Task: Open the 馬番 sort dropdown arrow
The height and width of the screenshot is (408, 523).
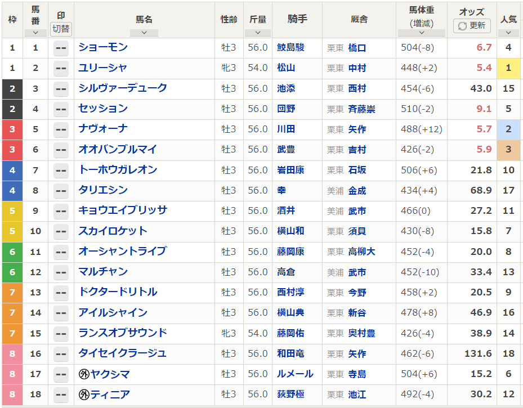Action: coord(35,33)
